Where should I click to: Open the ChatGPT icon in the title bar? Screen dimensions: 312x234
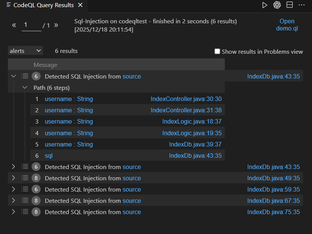pyautogui.click(x=277, y=5)
